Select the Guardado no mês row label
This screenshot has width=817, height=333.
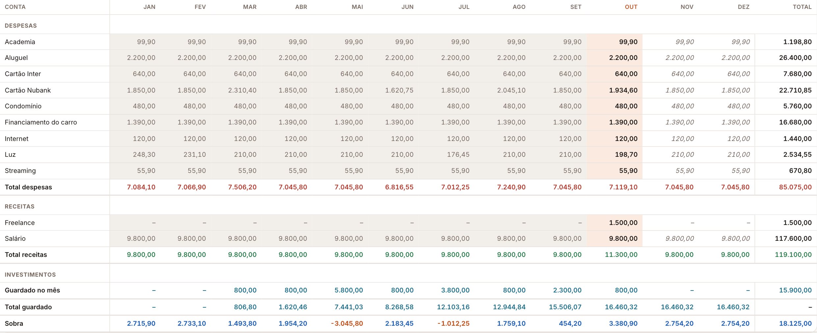pos(32,290)
